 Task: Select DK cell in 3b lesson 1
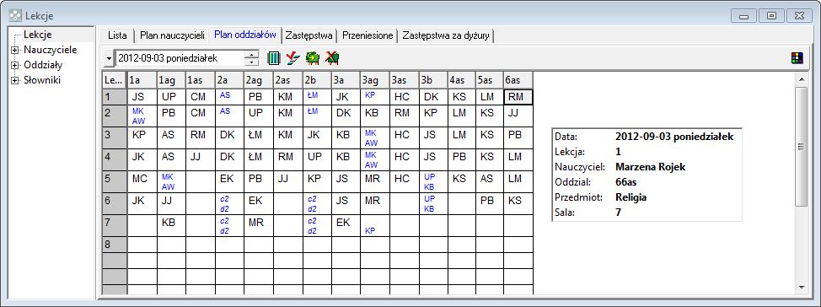click(433, 97)
